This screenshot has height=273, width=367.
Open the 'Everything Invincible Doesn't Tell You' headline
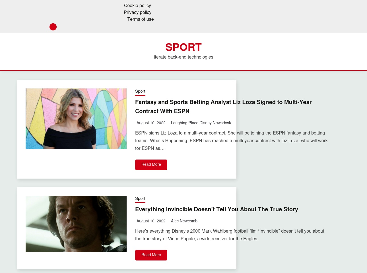tap(217, 210)
